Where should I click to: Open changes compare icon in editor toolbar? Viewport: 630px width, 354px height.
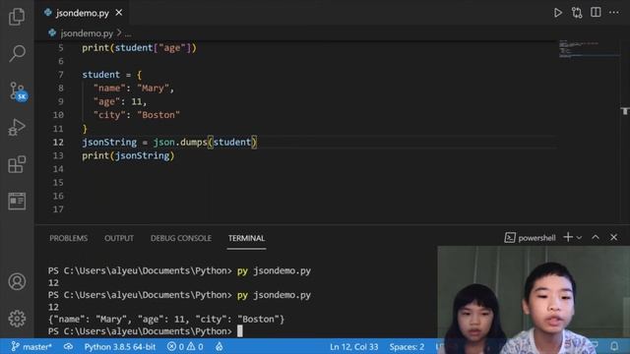[577, 13]
